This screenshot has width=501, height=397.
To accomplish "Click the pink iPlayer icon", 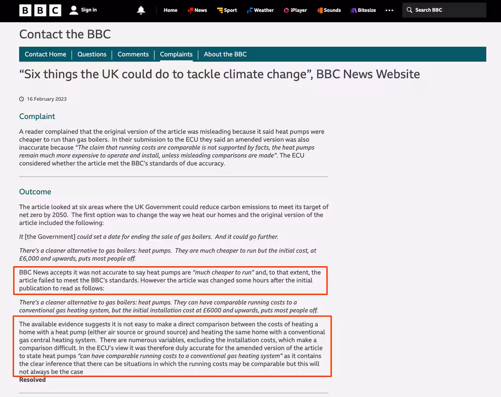I will (286, 10).
